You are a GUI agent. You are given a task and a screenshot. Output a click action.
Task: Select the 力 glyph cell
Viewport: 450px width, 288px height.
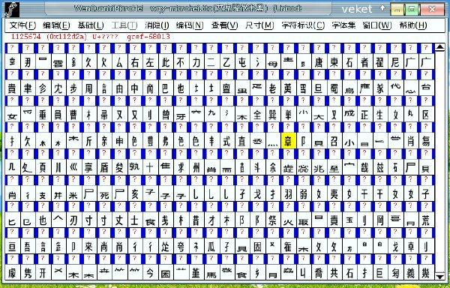click(196, 61)
